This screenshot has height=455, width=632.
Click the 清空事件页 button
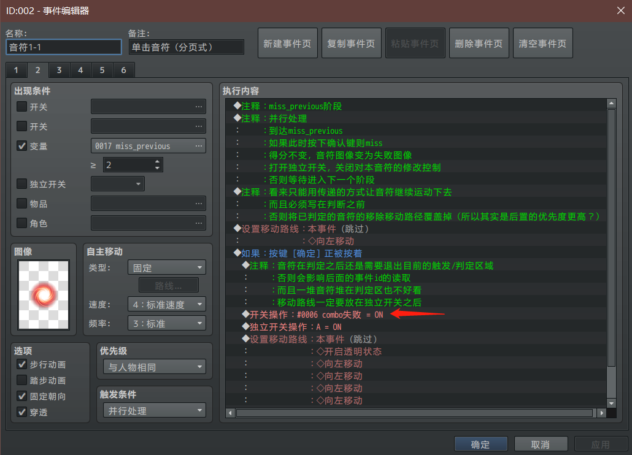tap(542, 43)
